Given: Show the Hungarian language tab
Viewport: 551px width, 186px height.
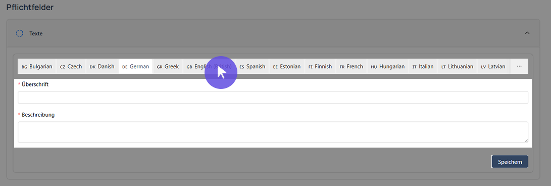Looking at the screenshot, I should (388, 66).
